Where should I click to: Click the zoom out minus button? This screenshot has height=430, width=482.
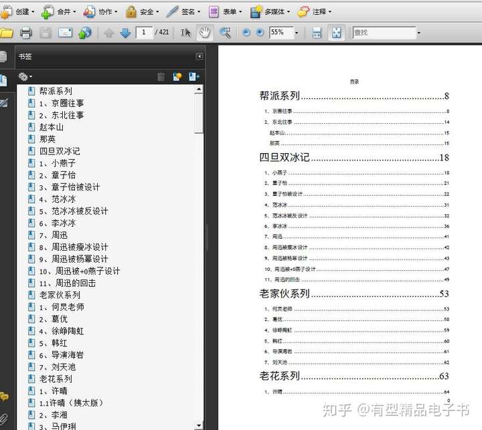(x=246, y=32)
